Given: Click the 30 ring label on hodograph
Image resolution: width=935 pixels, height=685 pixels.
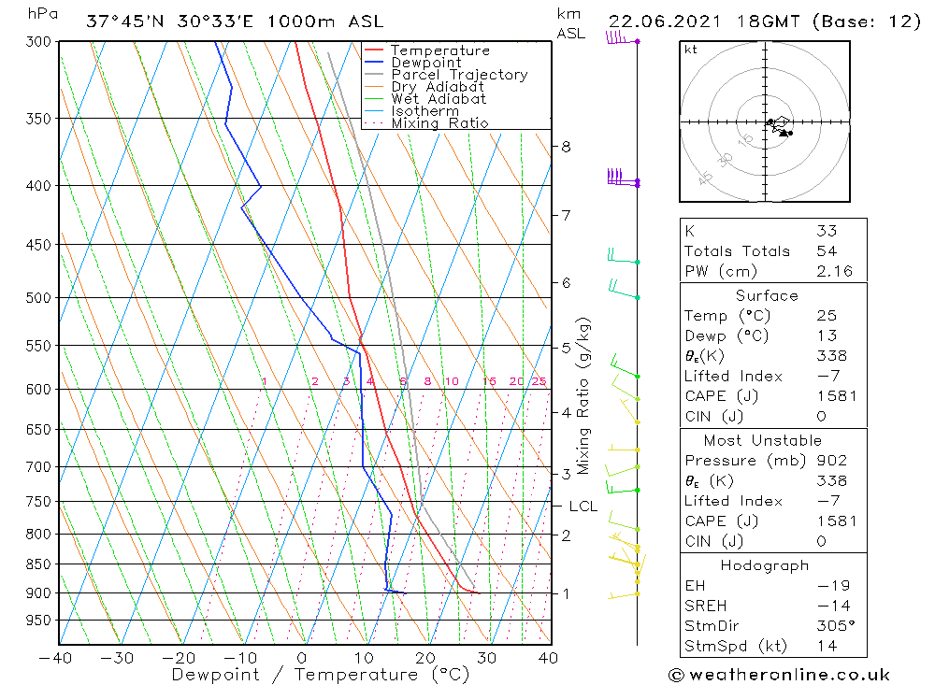Looking at the screenshot, I should [726, 159].
